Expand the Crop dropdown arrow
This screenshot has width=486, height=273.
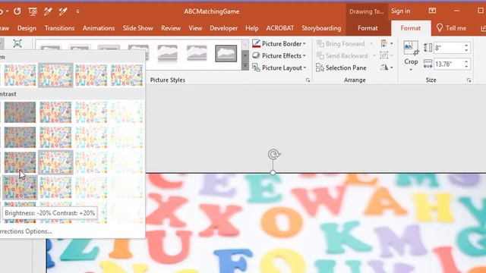pos(411,69)
